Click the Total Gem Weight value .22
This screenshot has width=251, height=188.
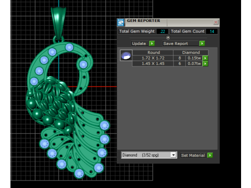pos(163,31)
